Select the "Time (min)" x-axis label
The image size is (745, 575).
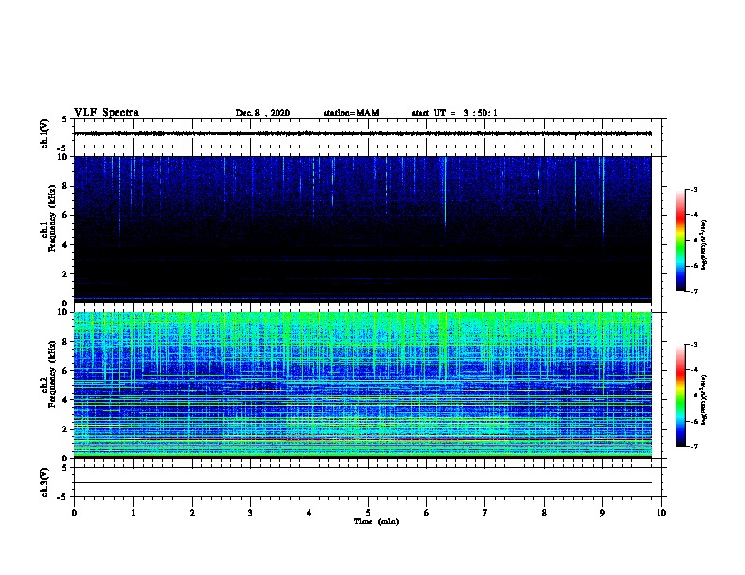coord(376,521)
